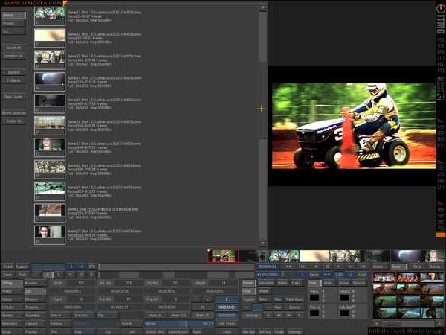Click the Select All button
Image resolution: width=446 pixels, height=335 pixels.
(x=13, y=48)
